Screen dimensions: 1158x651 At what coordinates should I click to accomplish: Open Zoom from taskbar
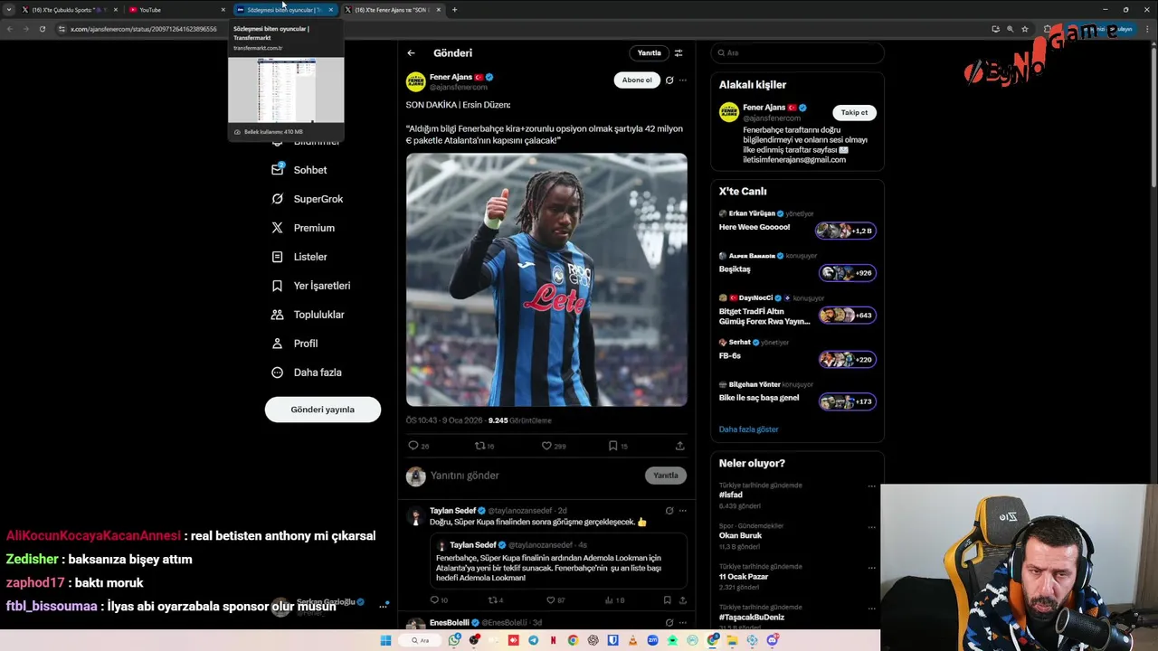tap(652, 640)
